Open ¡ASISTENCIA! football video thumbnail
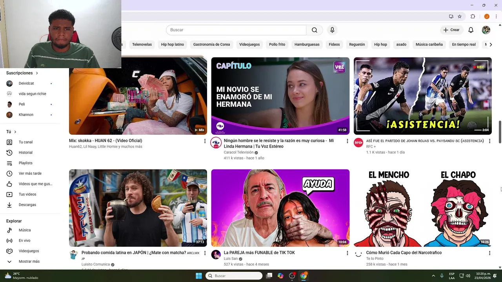Image resolution: width=502 pixels, height=282 pixels. point(423,96)
